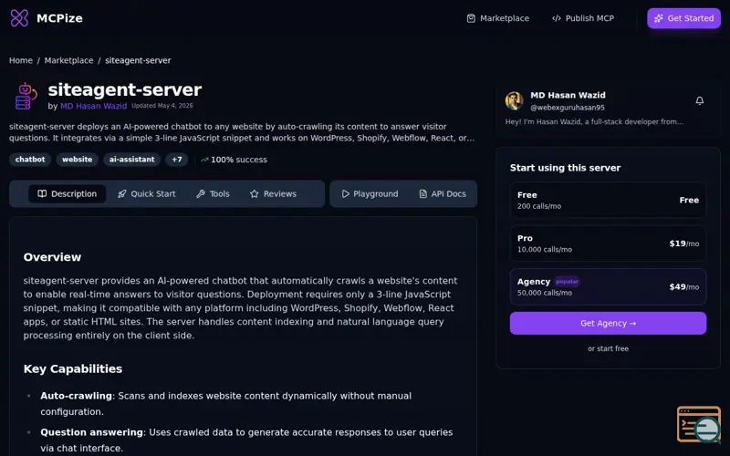The image size is (730, 456).
Task: Click the MCPize brand name
Action: (x=59, y=18)
